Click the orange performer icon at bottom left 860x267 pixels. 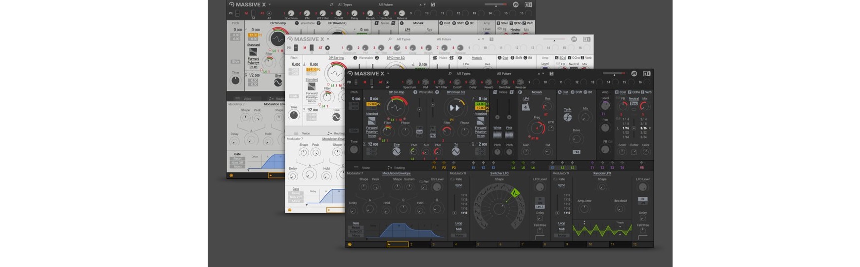[x=350, y=244]
